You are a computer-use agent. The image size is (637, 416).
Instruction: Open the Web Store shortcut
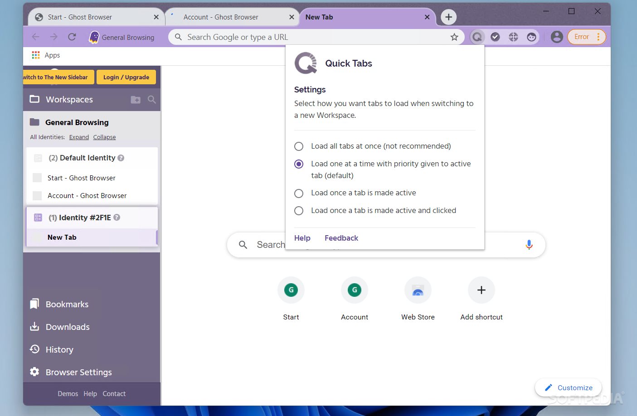pyautogui.click(x=418, y=299)
